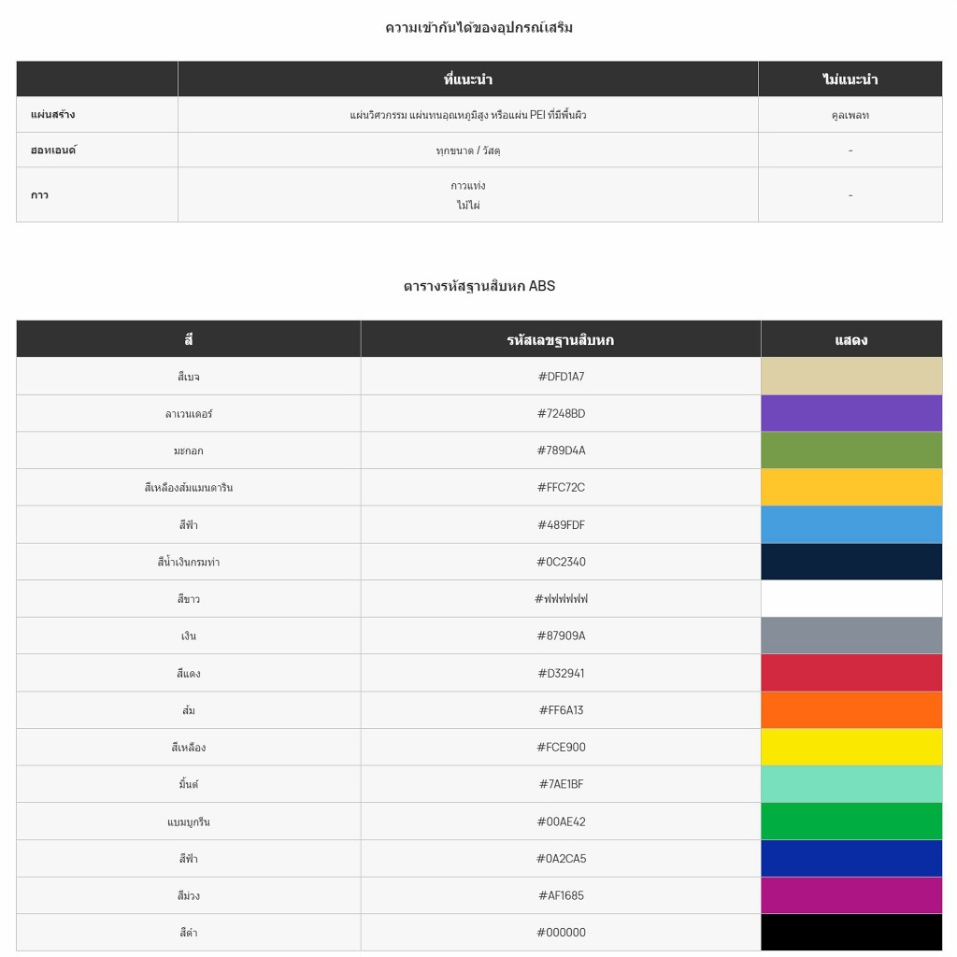Click the olive green #789D4A swatch
The height and width of the screenshot is (957, 957).
[x=851, y=450]
